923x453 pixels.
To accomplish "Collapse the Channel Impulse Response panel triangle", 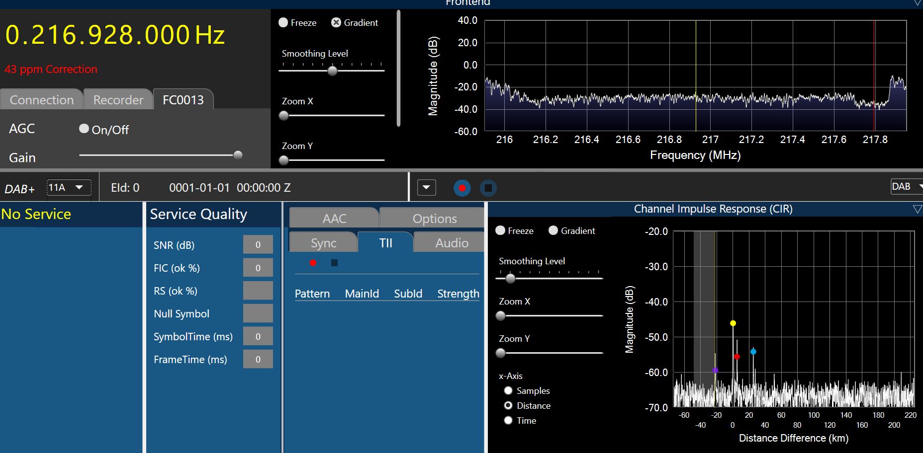I will [917, 209].
